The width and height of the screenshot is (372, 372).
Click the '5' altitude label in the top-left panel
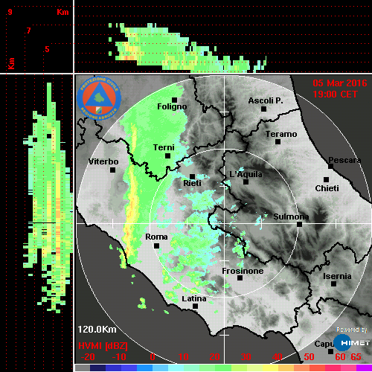coord(47,49)
